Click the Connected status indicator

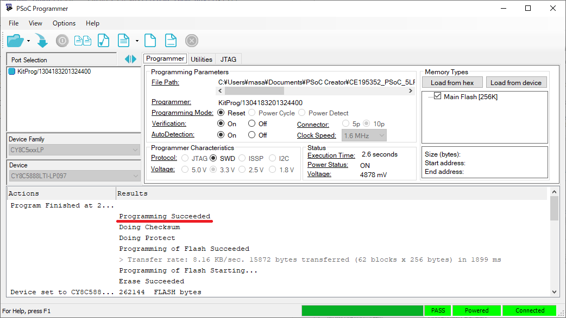point(530,310)
